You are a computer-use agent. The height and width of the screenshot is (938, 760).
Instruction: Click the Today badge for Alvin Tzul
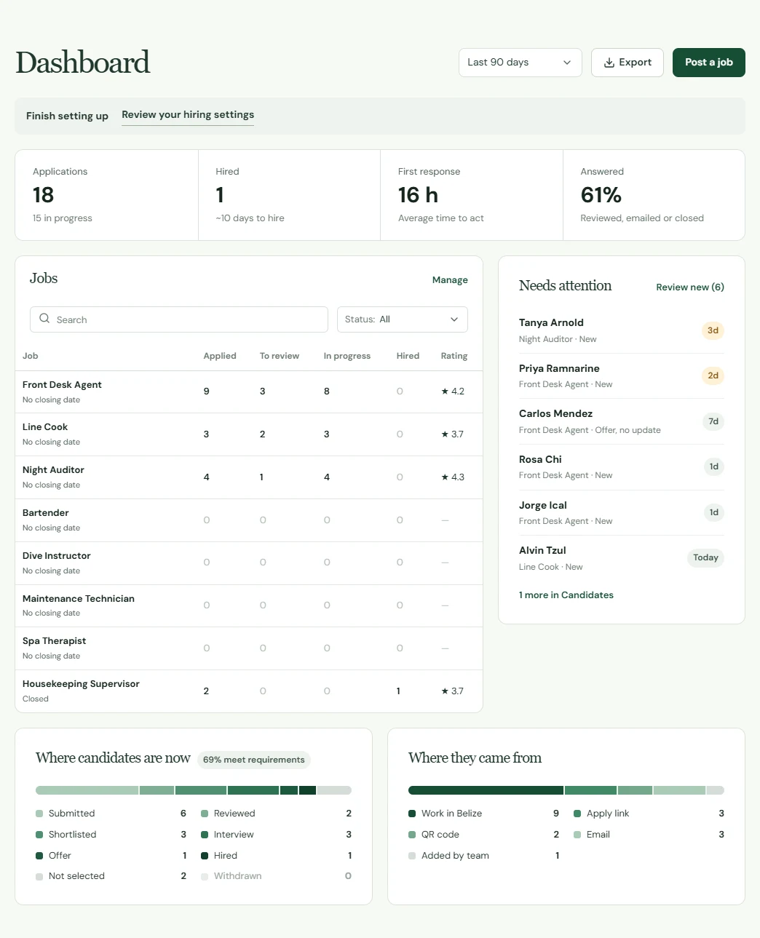(705, 558)
